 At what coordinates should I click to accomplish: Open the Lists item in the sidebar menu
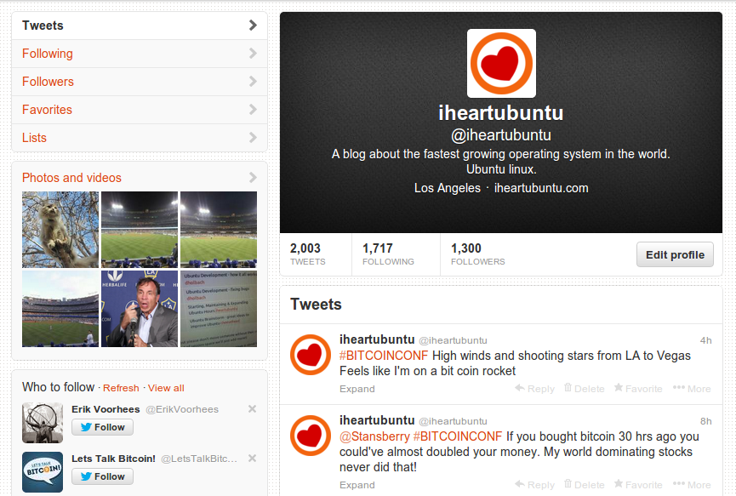pos(140,138)
